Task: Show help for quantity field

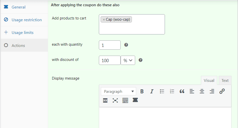Action: pyautogui.click(x=126, y=45)
